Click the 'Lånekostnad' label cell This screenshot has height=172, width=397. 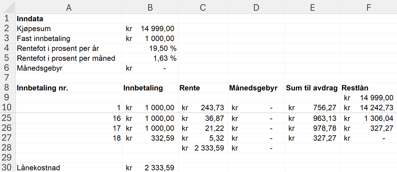coord(69,167)
